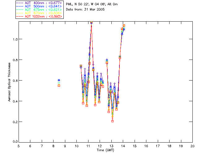
Task: Click the x-axis tick label "20"
Action: (192, 146)
